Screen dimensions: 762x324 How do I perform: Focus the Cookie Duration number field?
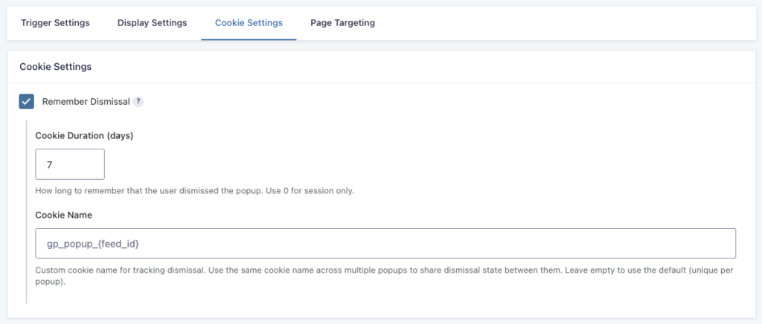(x=70, y=163)
